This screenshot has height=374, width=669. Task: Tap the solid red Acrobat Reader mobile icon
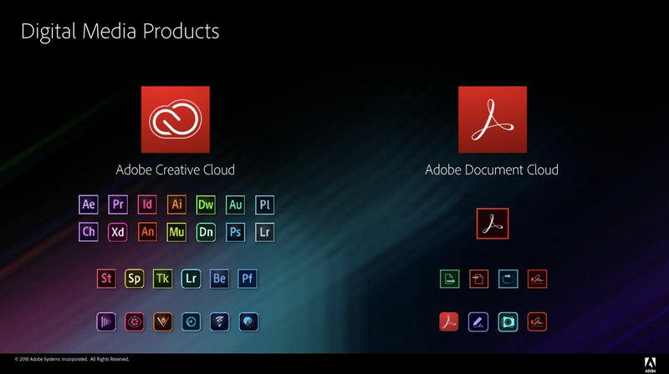[449, 321]
